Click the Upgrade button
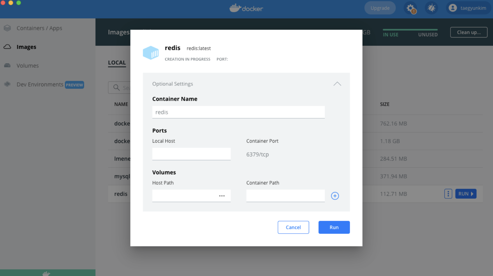Image resolution: width=493 pixels, height=276 pixels. [380, 8]
